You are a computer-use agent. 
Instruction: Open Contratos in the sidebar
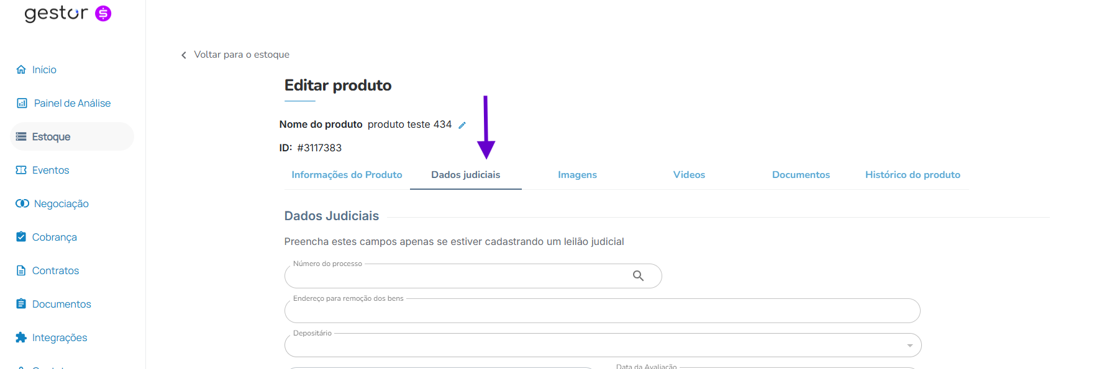point(55,270)
